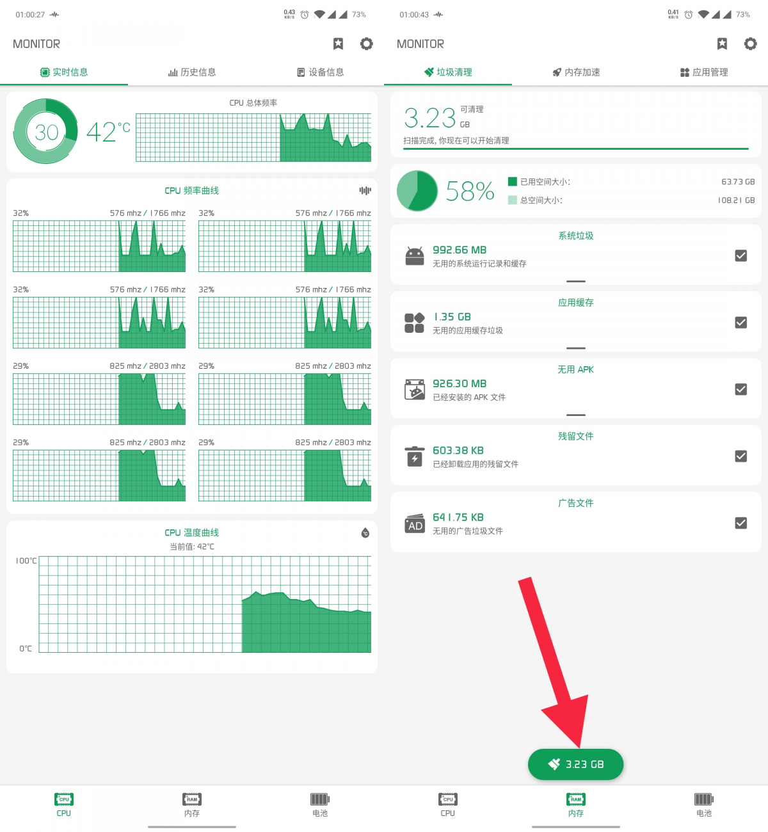768x832 pixels.
Task: Switch to the 实时信息 tab
Action: click(x=64, y=72)
